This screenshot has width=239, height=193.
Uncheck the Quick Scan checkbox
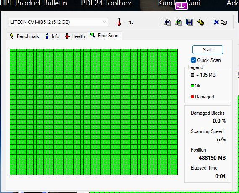click(x=193, y=60)
